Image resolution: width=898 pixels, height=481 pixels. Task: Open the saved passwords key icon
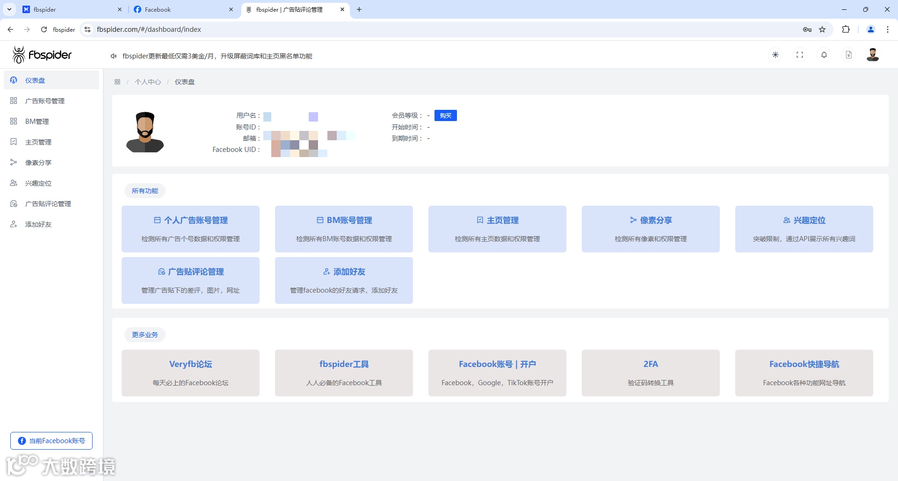[x=807, y=29]
